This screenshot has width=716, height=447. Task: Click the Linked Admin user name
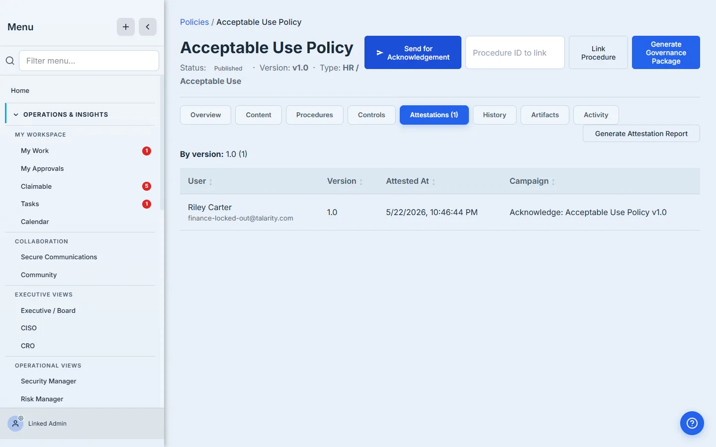tap(47, 424)
